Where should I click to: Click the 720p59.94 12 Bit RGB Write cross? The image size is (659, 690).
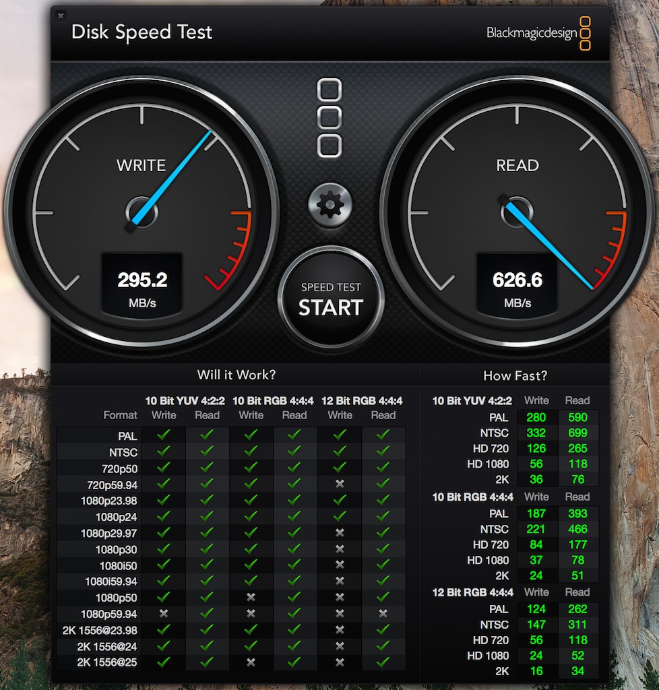click(340, 484)
